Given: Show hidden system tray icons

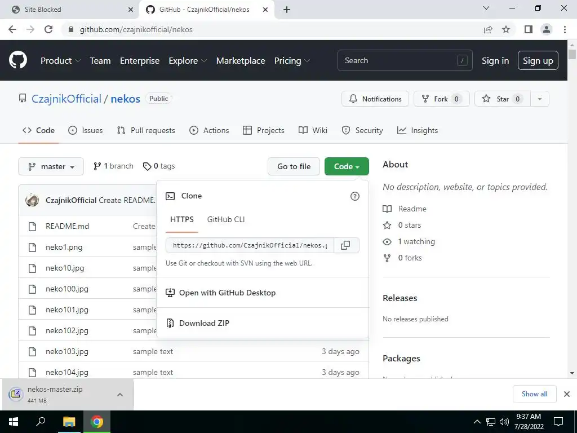Looking at the screenshot, I should [x=477, y=422].
